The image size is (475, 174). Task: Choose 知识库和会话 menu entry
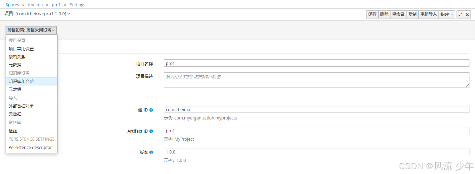click(x=32, y=82)
